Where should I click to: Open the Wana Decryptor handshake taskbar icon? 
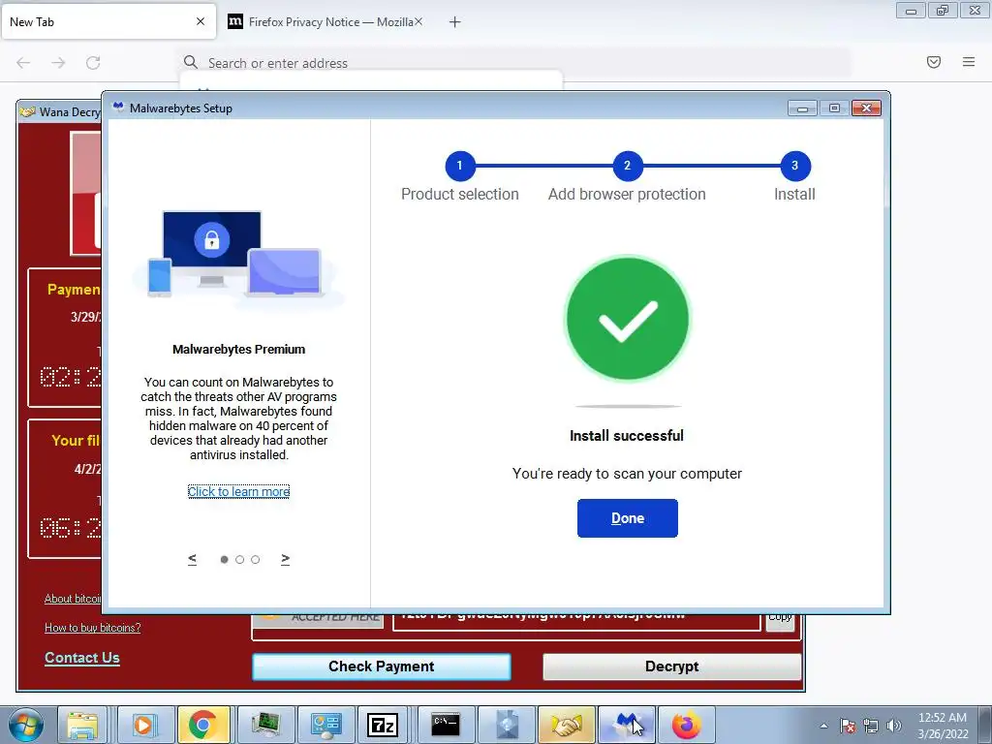(566, 725)
